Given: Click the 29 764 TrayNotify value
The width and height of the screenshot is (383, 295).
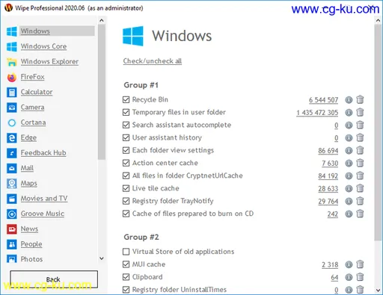Looking at the screenshot, I should tap(328, 202).
